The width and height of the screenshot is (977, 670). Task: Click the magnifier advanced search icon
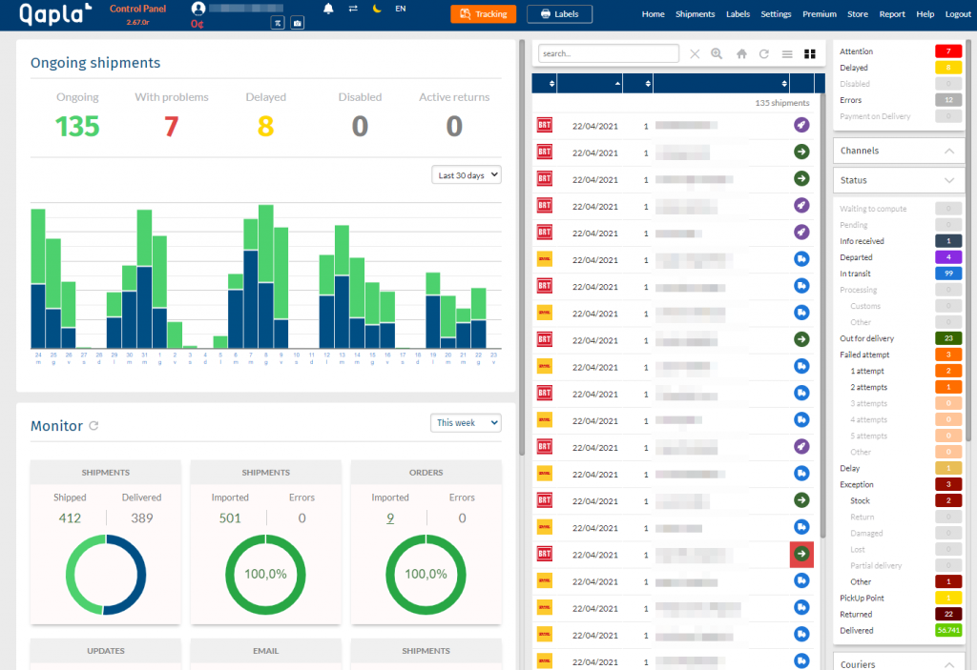717,54
